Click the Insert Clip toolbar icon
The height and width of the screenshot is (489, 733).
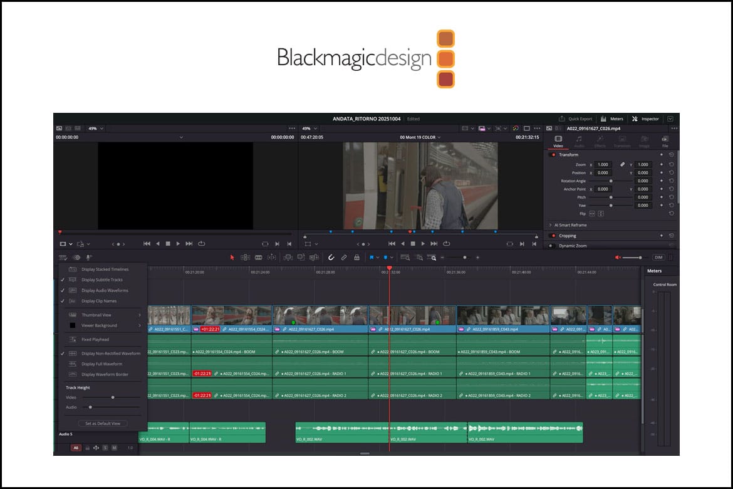coord(288,258)
